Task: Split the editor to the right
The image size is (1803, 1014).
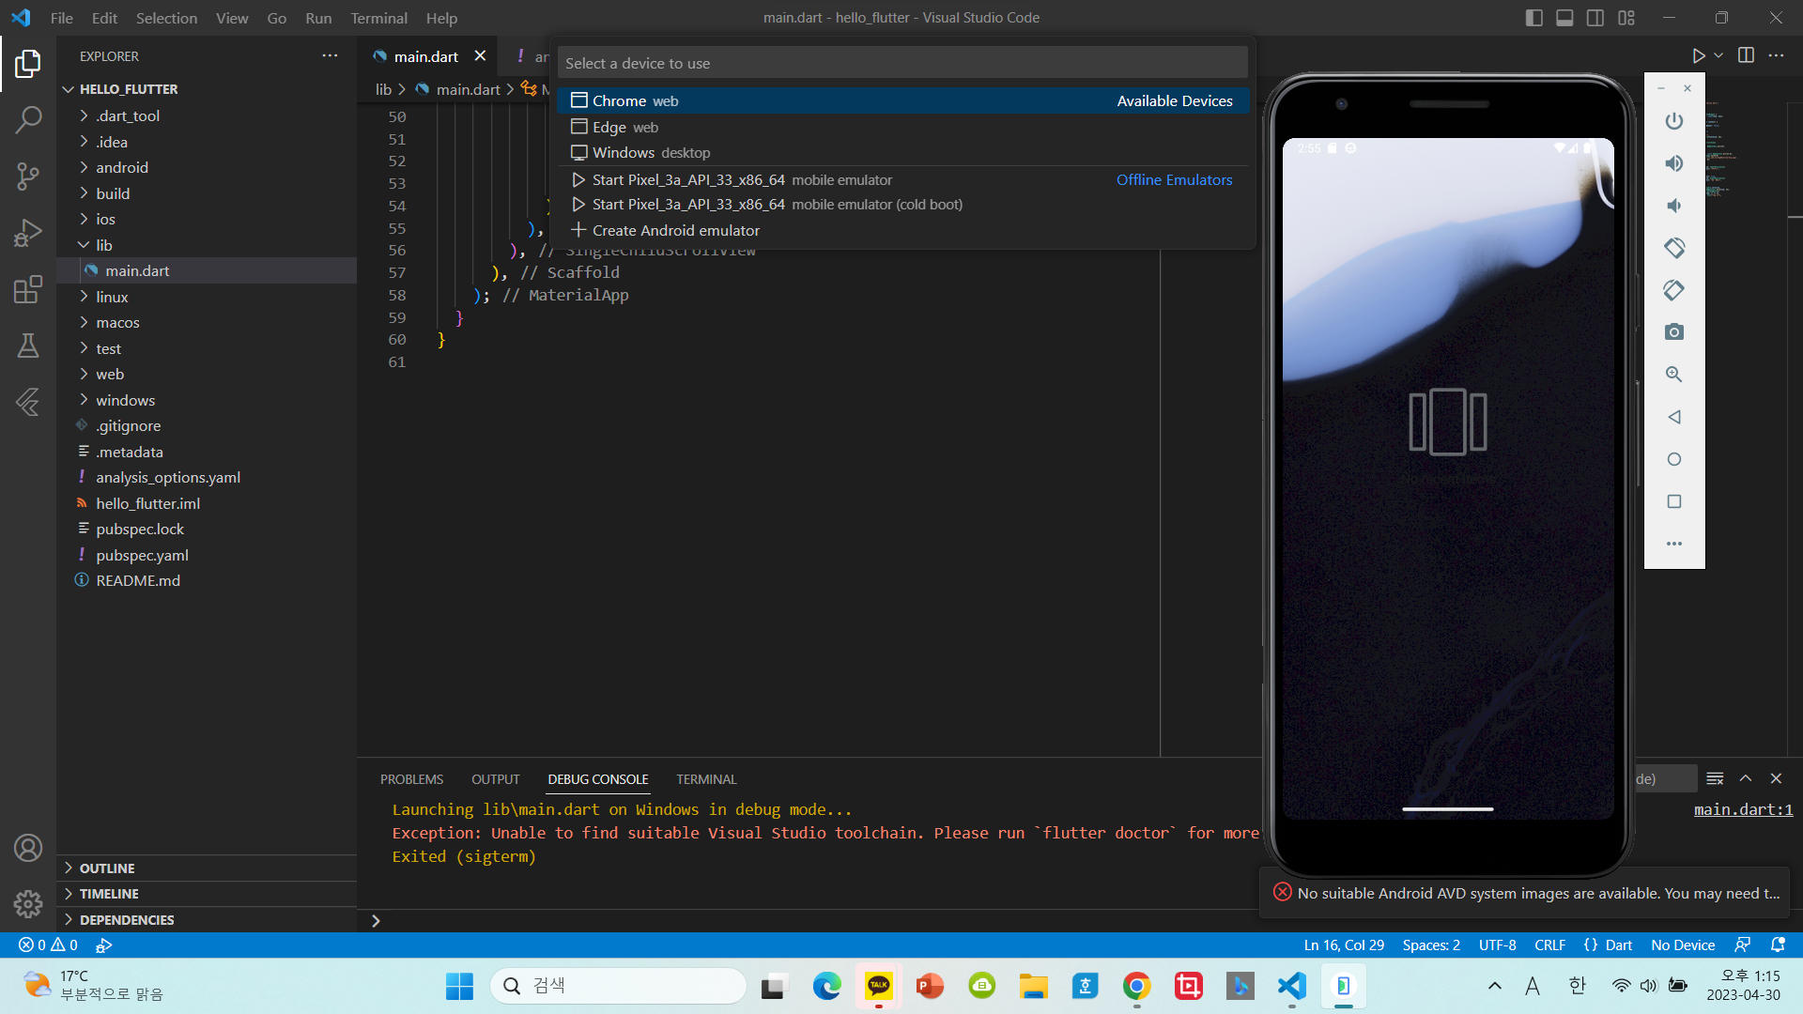Action: (x=1746, y=55)
